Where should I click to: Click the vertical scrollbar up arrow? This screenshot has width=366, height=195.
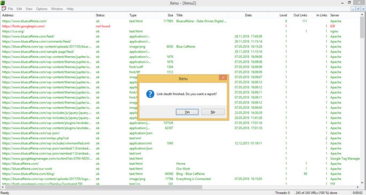click(362, 14)
